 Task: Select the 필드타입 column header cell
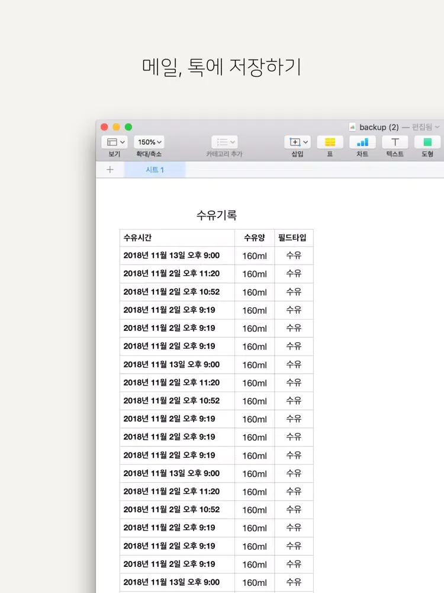(294, 238)
